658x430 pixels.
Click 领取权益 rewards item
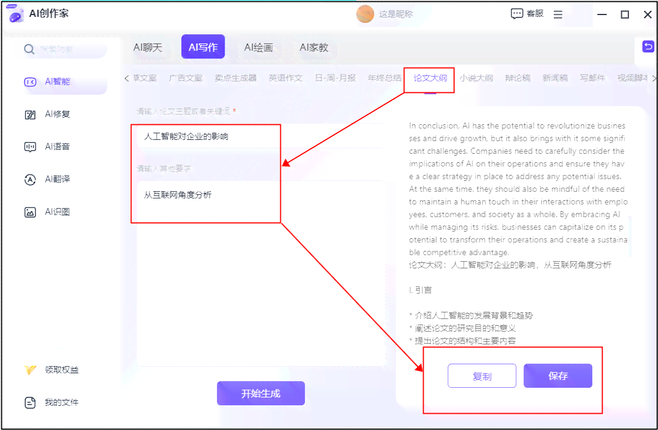click(x=51, y=370)
